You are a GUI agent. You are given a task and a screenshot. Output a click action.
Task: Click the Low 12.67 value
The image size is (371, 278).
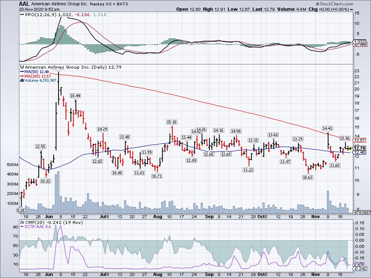[239, 9]
